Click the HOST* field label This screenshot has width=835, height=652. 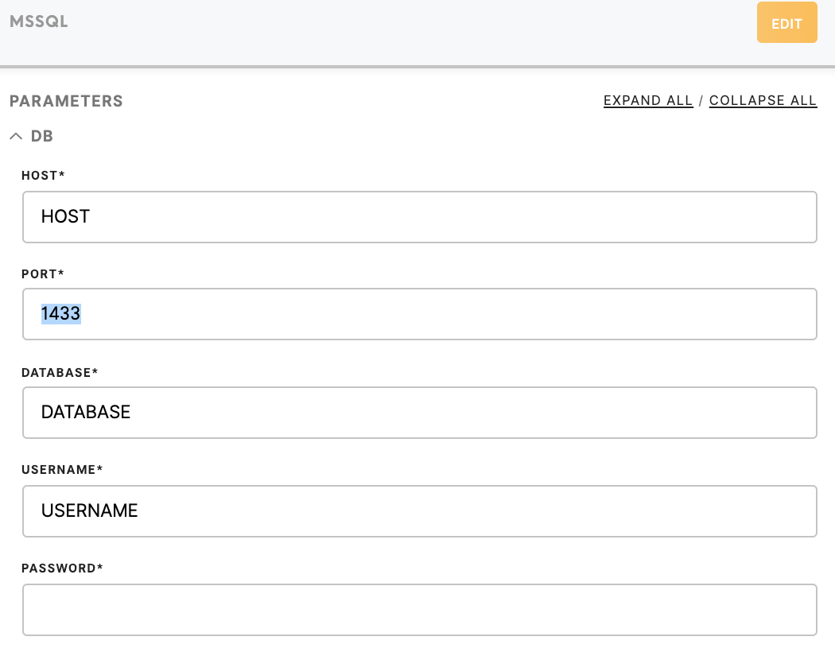pyautogui.click(x=43, y=176)
